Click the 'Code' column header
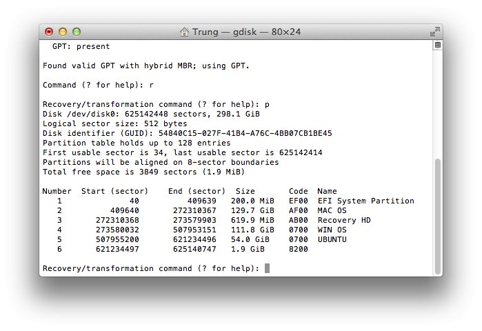The image size is (482, 331). point(298,191)
